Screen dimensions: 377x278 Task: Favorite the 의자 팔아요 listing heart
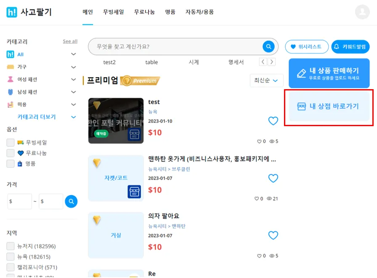coord(273,235)
